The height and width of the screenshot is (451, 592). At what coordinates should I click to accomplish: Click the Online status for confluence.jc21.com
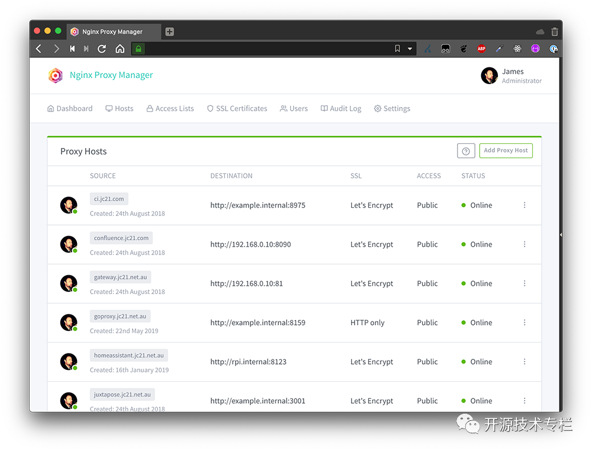(477, 244)
